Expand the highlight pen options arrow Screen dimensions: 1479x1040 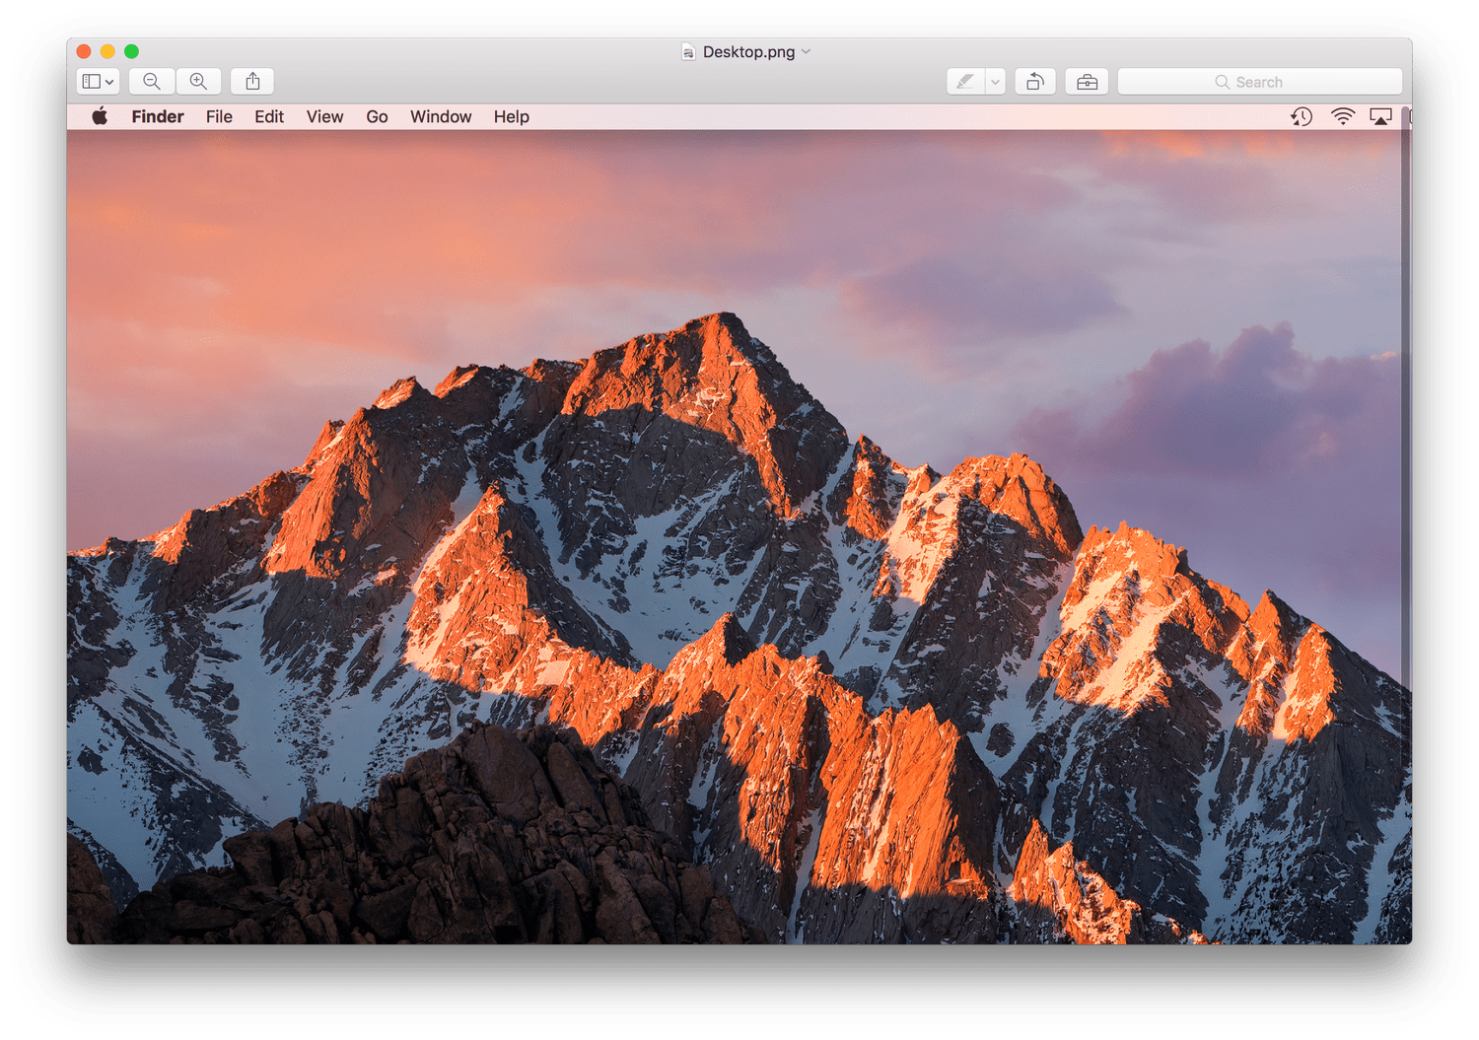(x=995, y=82)
